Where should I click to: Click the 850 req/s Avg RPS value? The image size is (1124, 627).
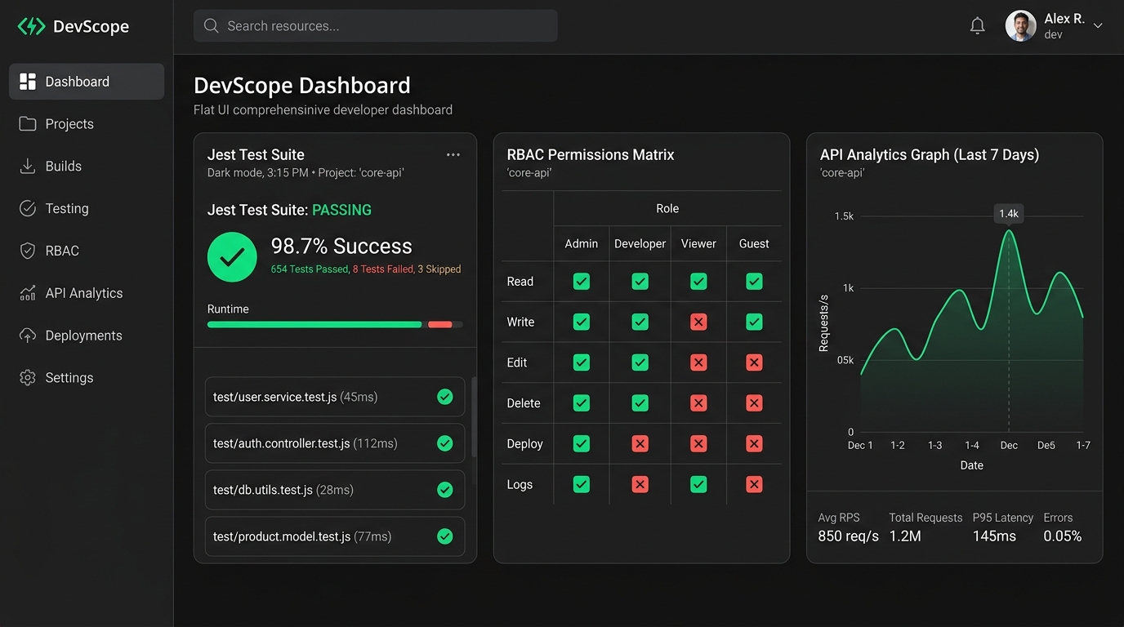click(x=849, y=536)
